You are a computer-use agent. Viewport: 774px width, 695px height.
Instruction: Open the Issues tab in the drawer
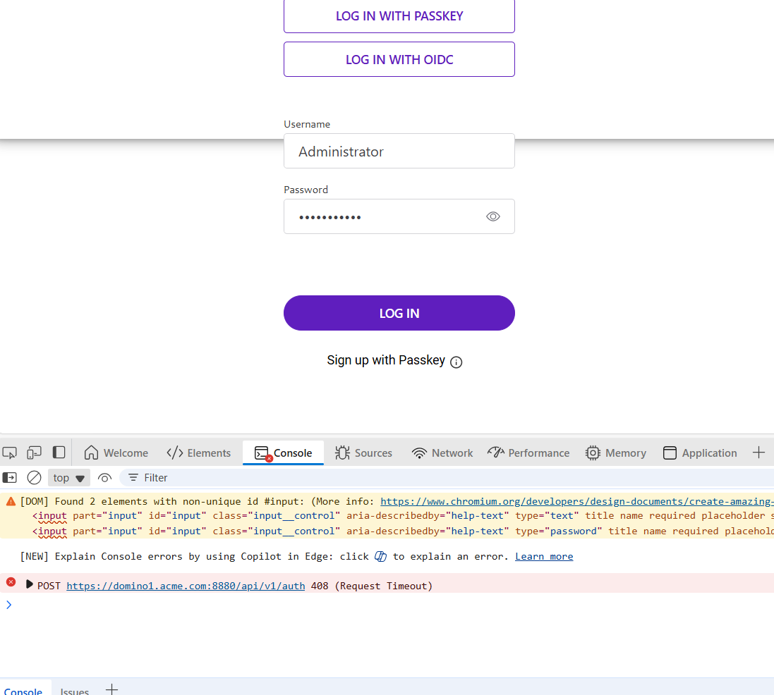[x=74, y=690]
